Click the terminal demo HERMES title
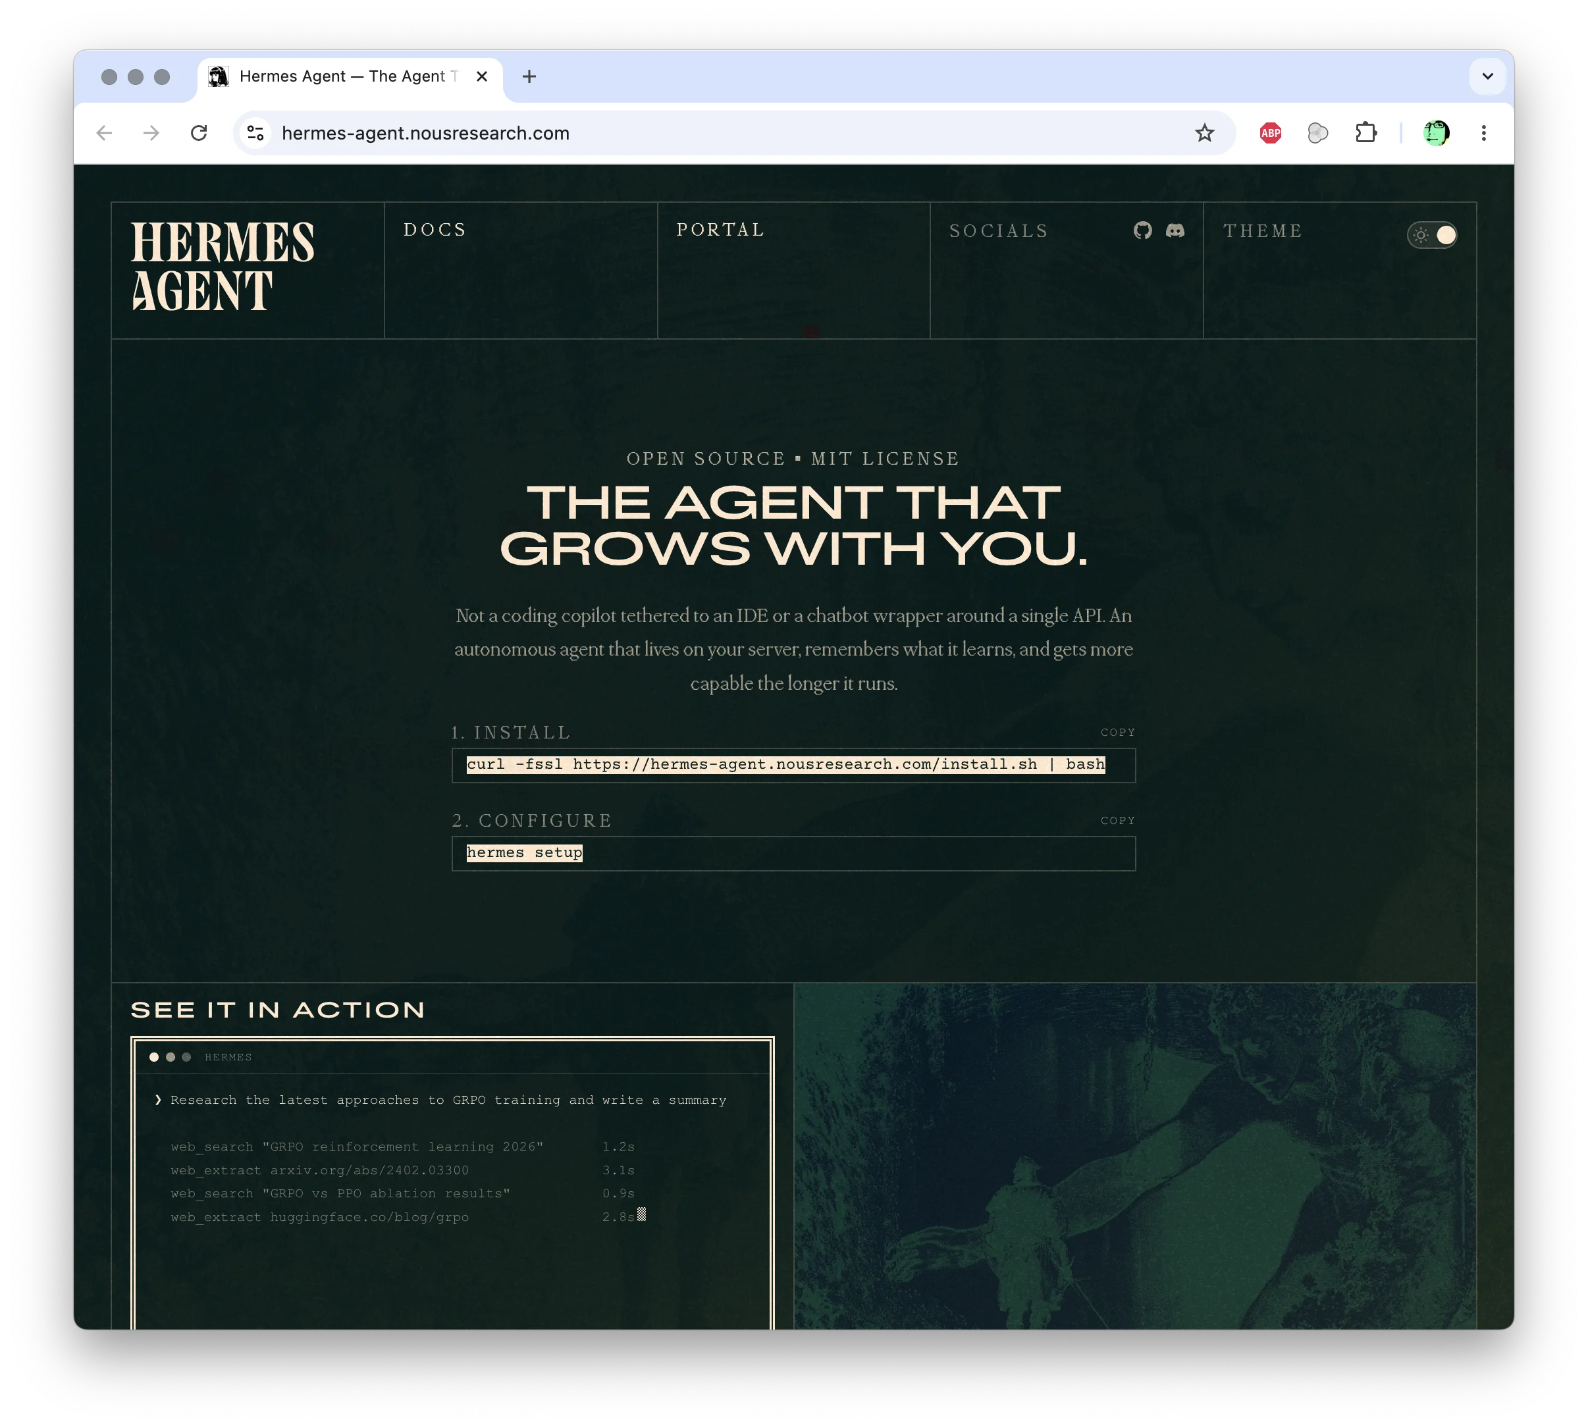Viewport: 1588px width, 1427px height. [x=228, y=1057]
